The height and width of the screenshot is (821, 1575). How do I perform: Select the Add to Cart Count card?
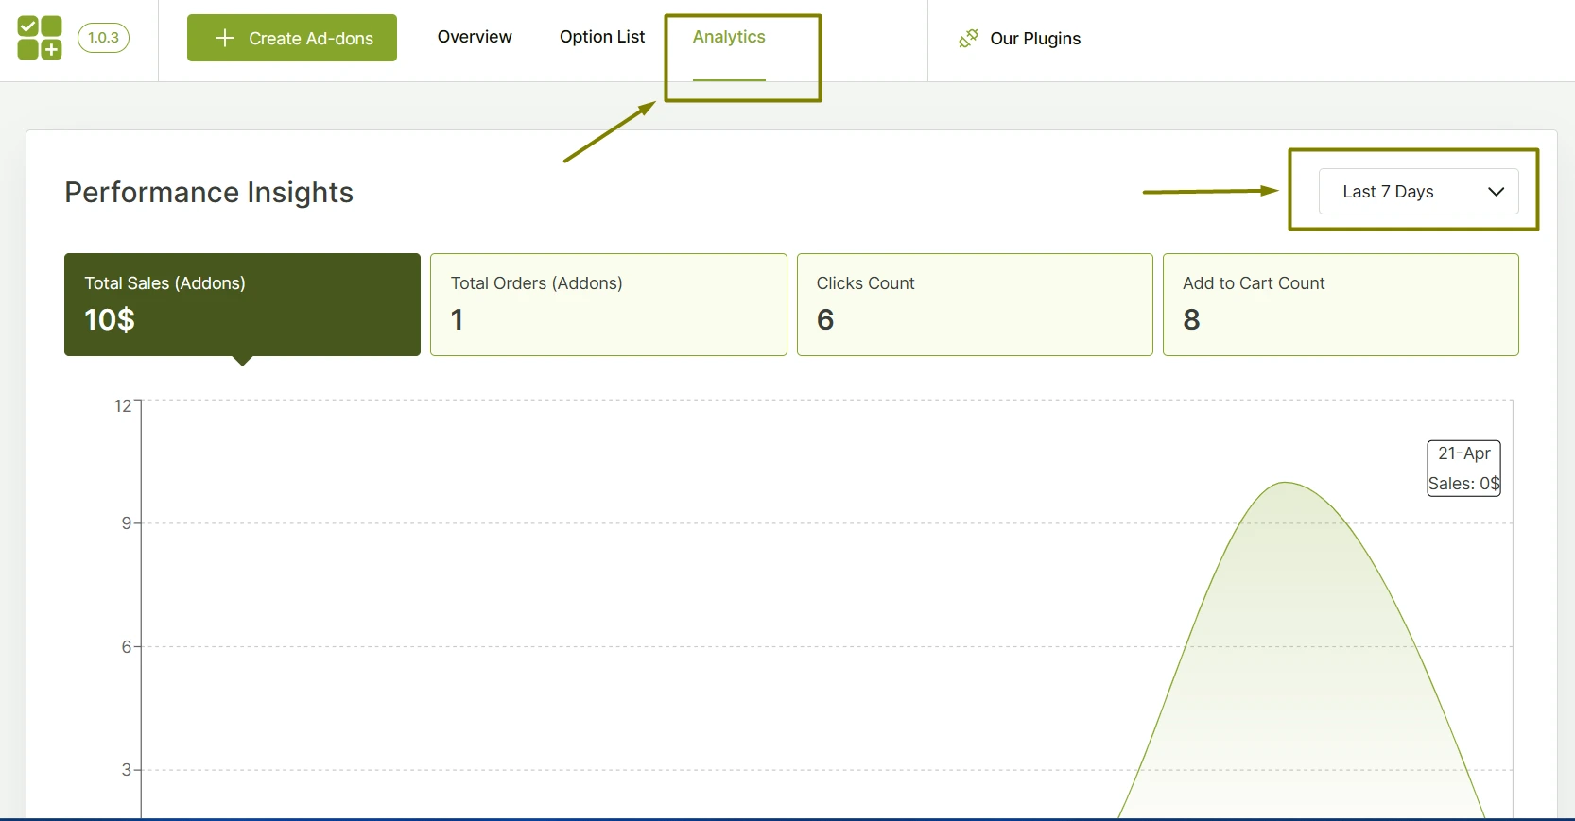tap(1341, 304)
